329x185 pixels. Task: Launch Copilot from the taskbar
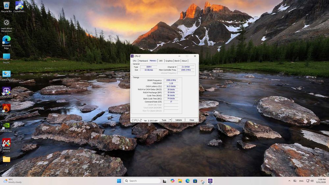[x=172, y=181]
